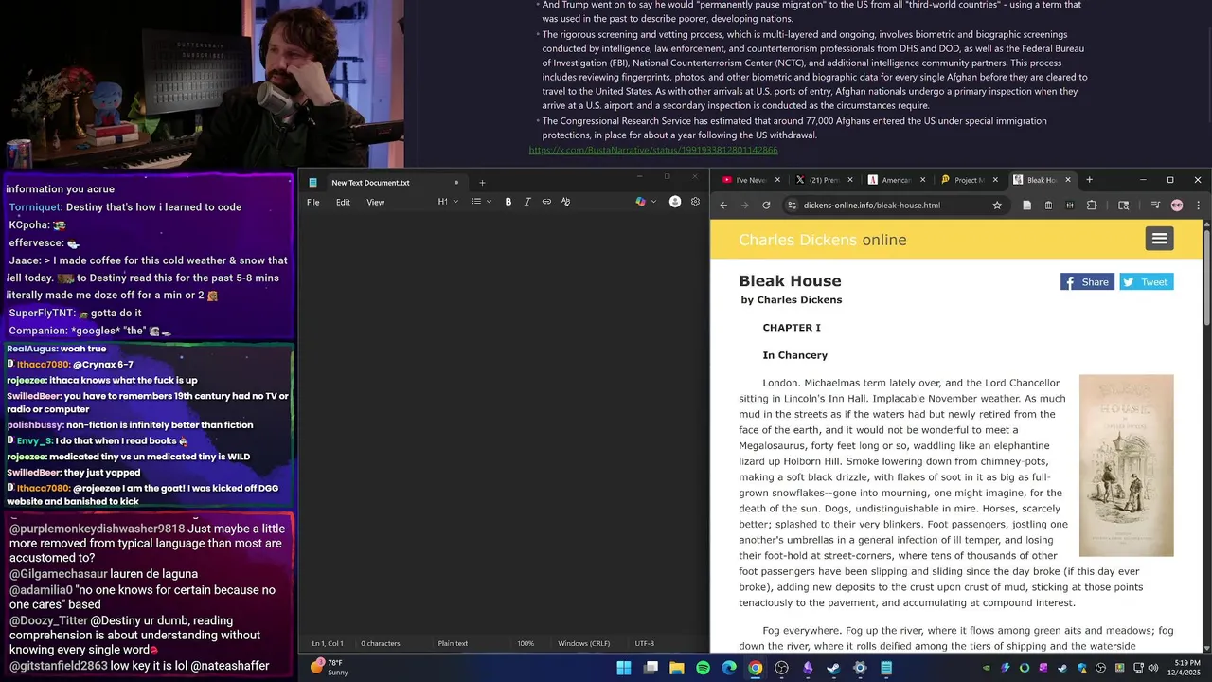Open OBS Studio from the taskbar
The image size is (1212, 682).
point(781,668)
